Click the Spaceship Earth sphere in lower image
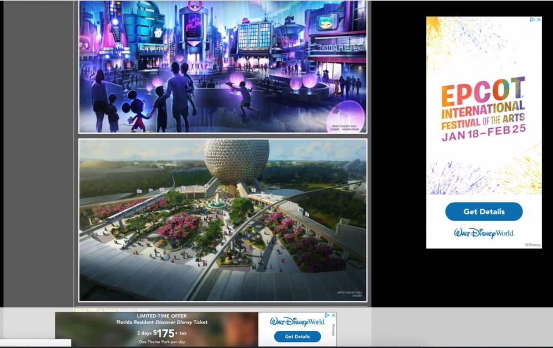Image resolution: width=553 pixels, height=348 pixels. (x=237, y=161)
